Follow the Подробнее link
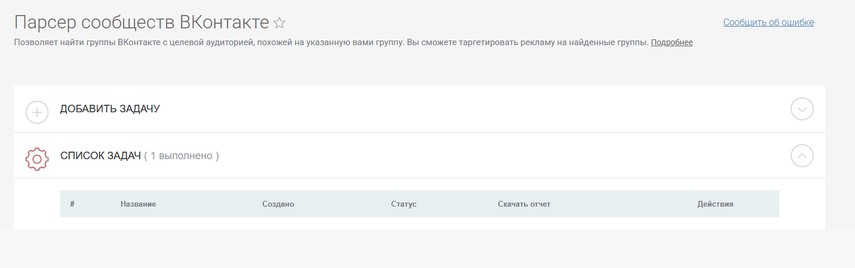The width and height of the screenshot is (855, 268). 672,42
